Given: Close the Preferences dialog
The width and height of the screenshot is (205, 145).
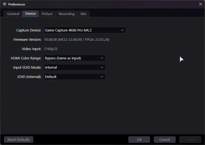Looking at the screenshot, I should pos(200,4).
